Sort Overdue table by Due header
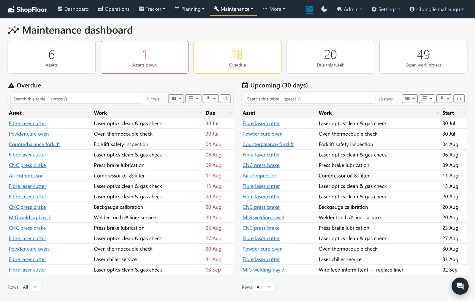The height and width of the screenshot is (301, 475). (x=210, y=113)
